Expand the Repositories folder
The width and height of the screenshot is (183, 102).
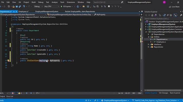click(x=148, y=47)
